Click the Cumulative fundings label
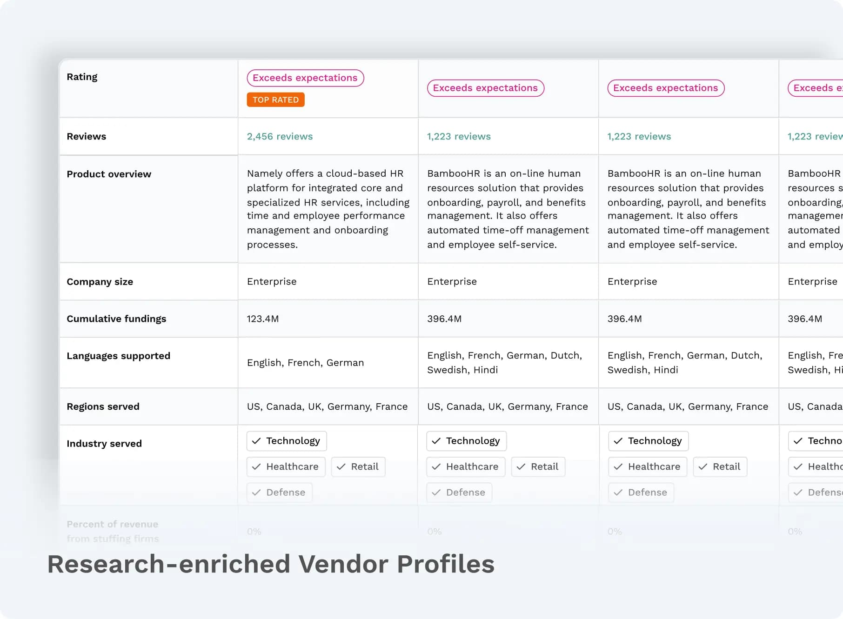 pos(117,319)
